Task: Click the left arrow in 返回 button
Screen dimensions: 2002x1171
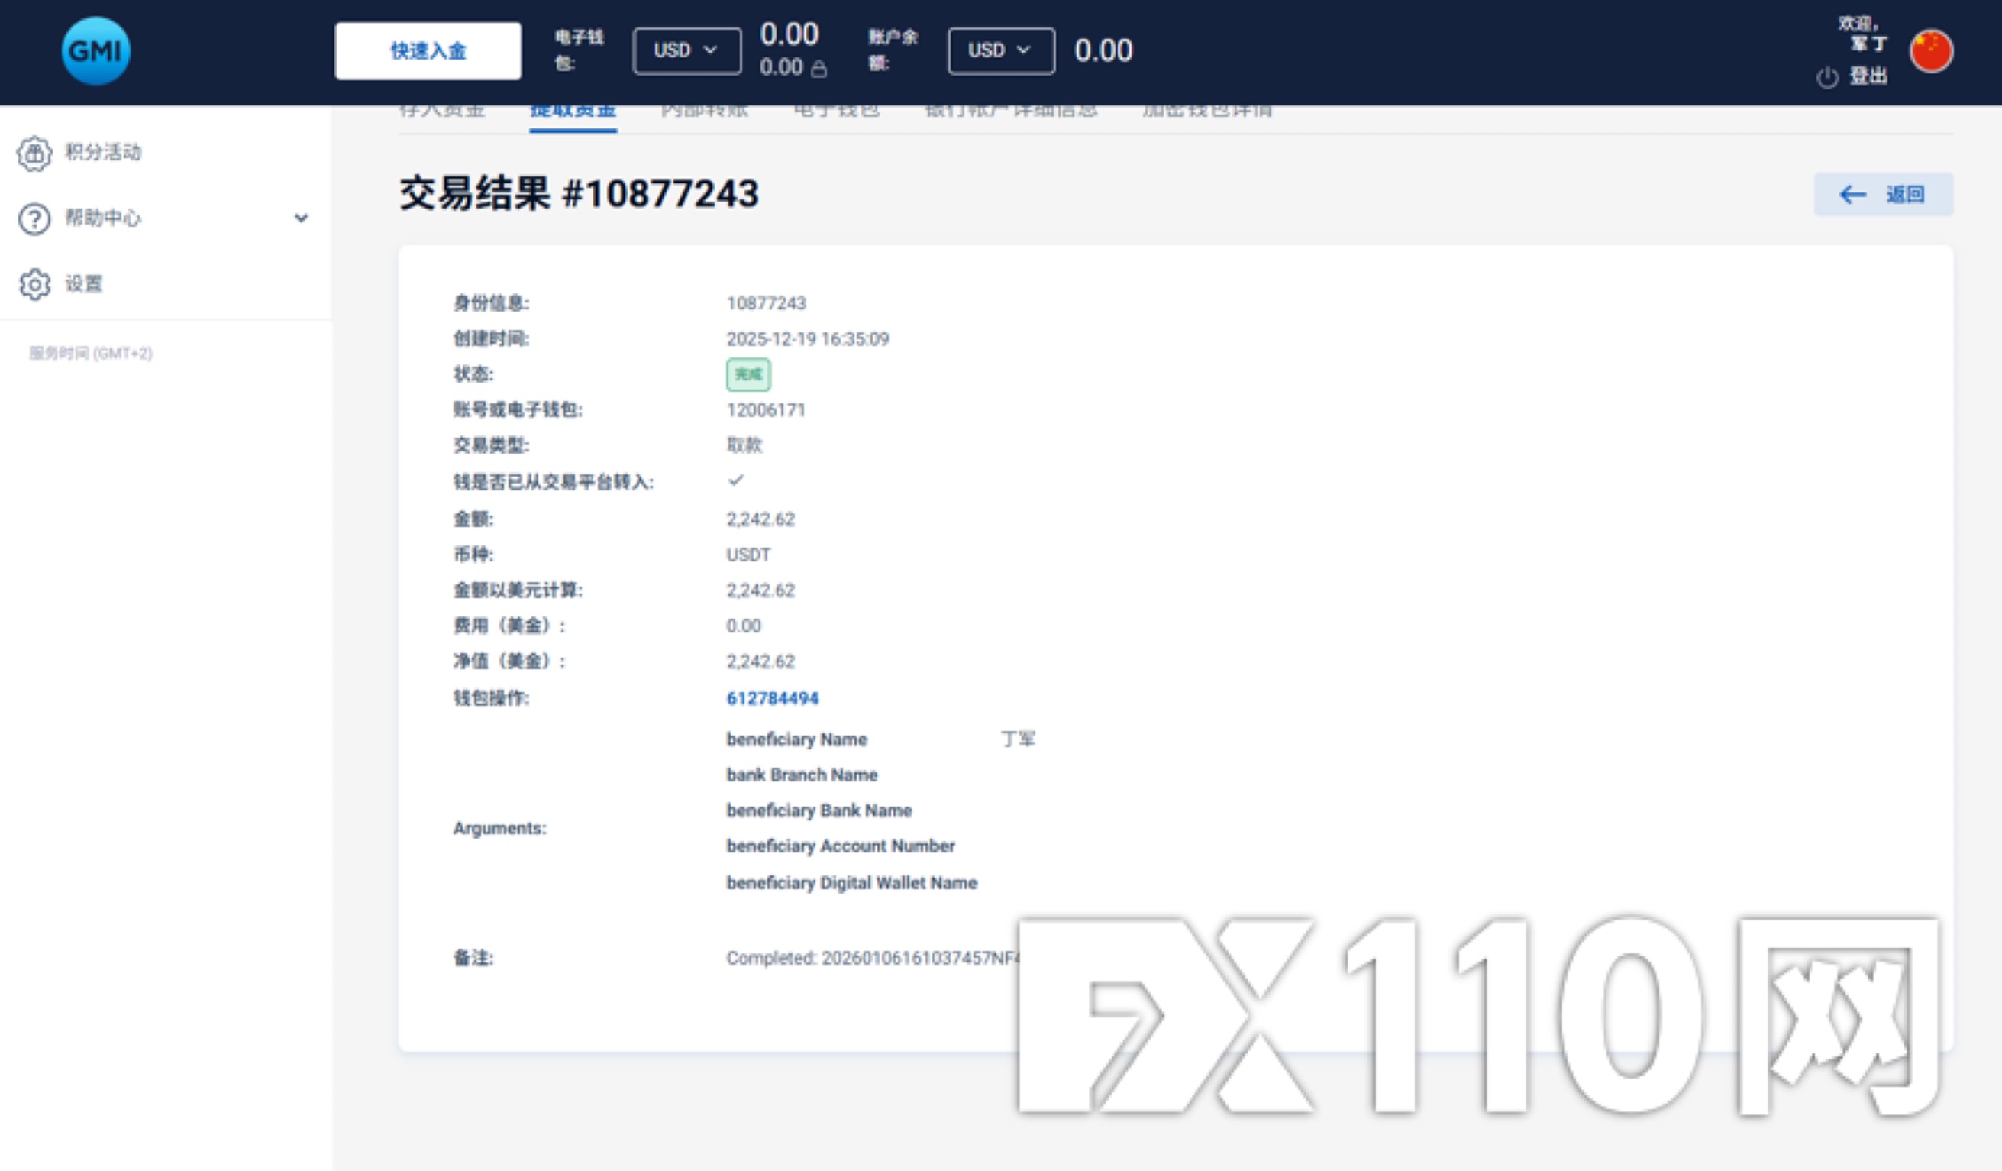Action: coord(1852,195)
